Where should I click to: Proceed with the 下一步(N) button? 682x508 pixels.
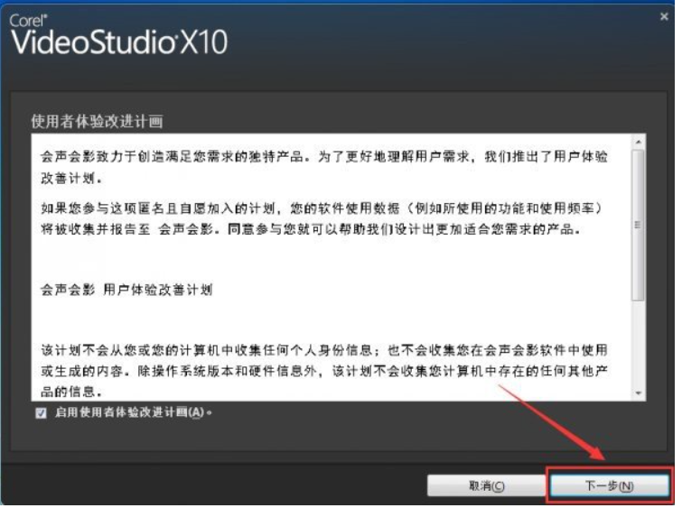609,485
